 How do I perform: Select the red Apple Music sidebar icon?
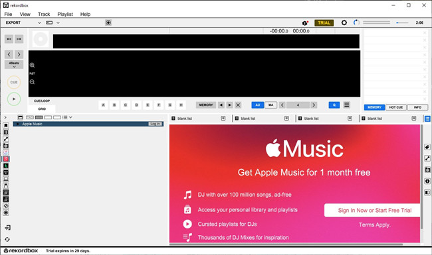tap(6, 159)
